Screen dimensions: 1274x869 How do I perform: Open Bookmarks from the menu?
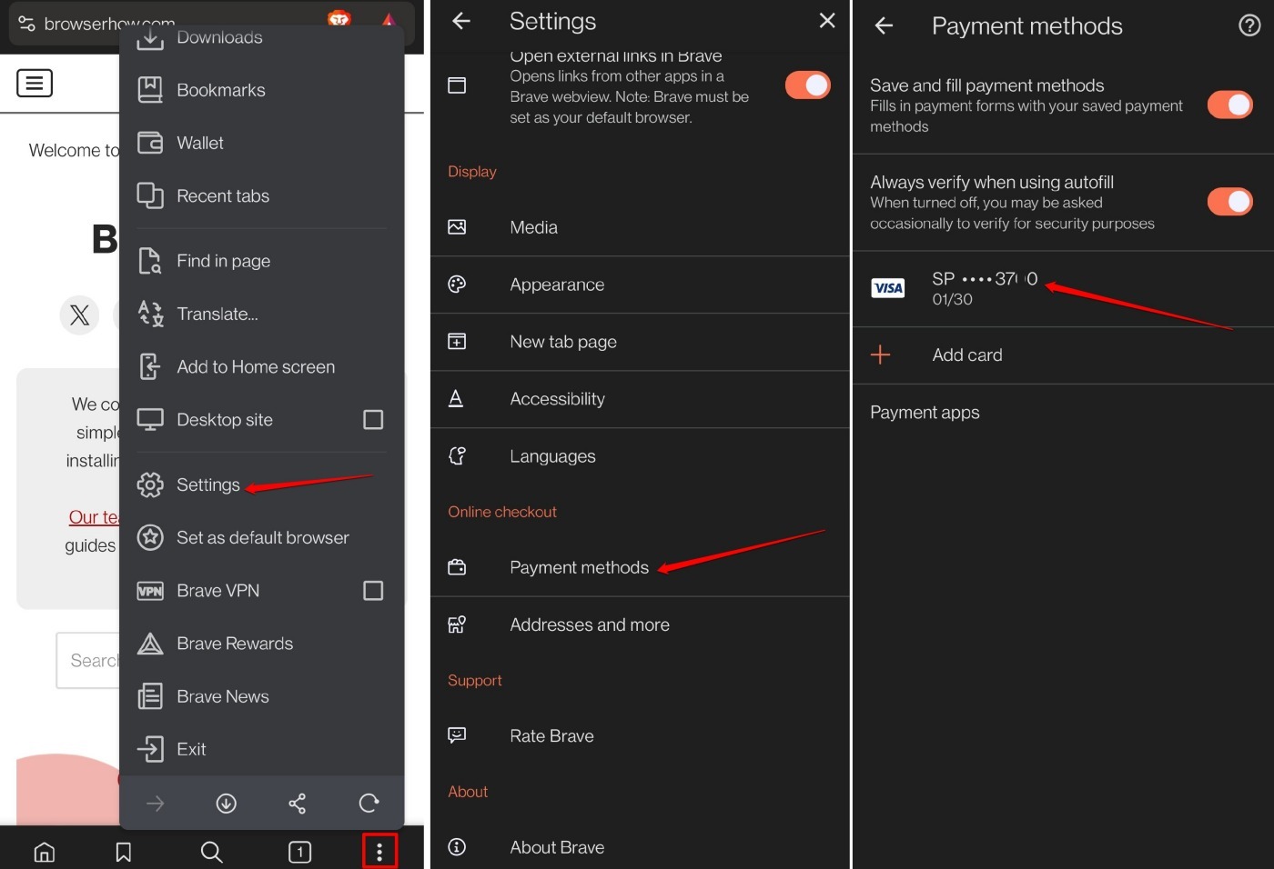tap(262, 90)
